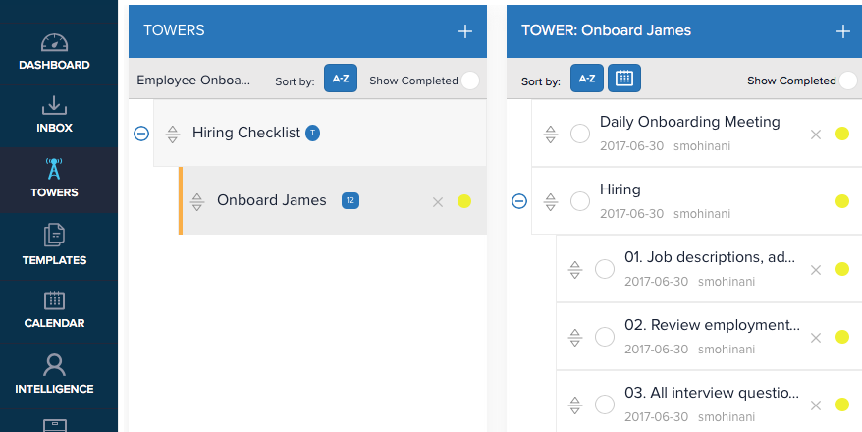Open the Templates page

click(55, 245)
